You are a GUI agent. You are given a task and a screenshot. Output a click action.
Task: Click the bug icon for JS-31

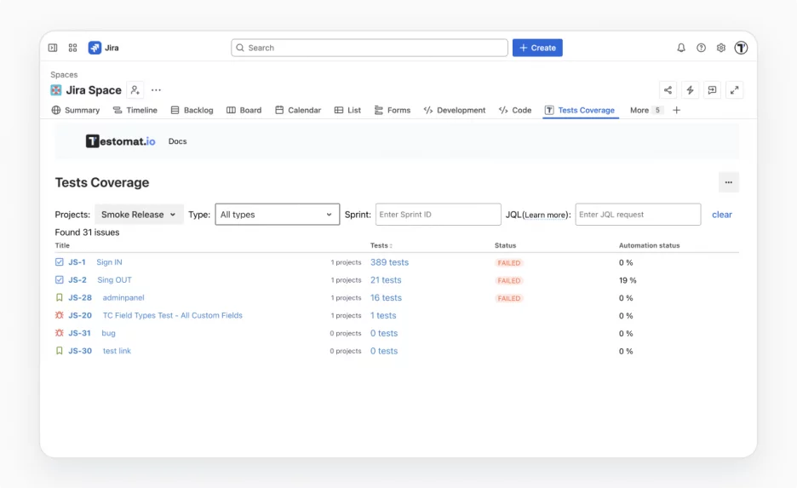click(60, 334)
